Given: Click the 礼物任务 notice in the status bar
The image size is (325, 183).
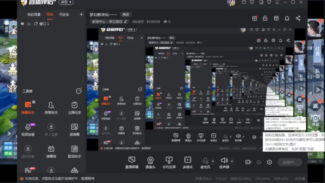Looking at the screenshot, I should pos(57,179).
